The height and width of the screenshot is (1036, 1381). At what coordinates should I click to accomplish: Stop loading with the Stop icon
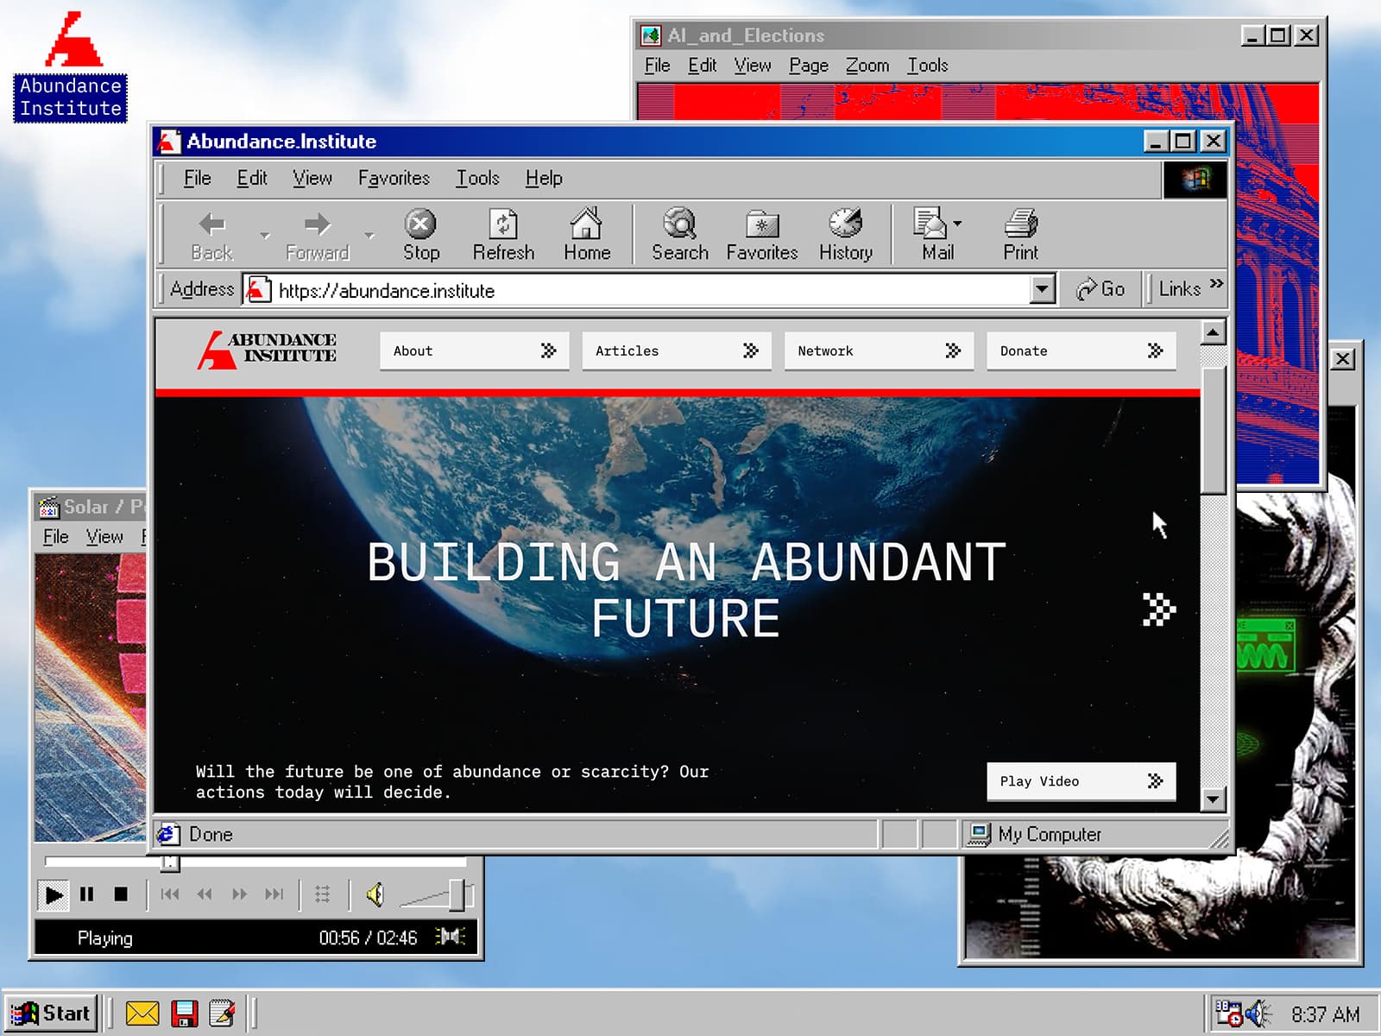[x=420, y=227]
